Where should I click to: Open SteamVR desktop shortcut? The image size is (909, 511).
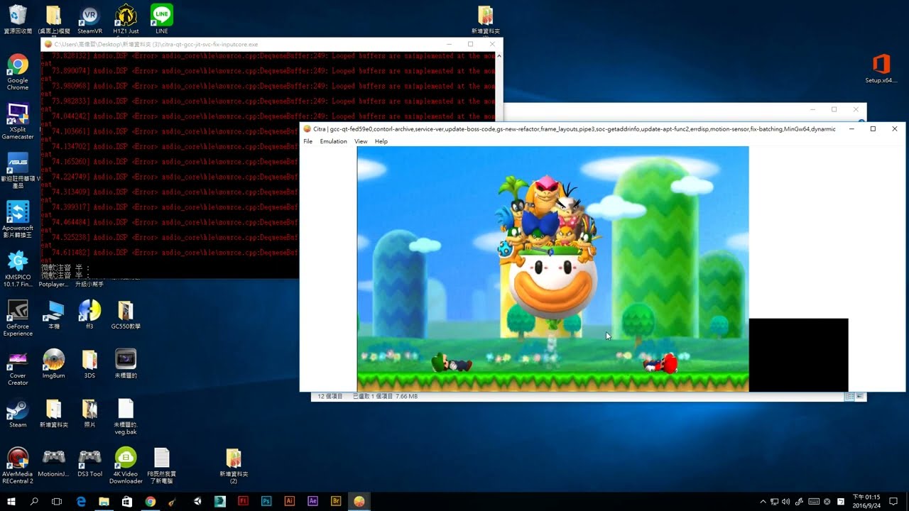pos(89,19)
